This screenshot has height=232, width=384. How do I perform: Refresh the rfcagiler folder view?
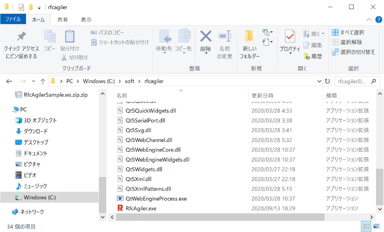click(x=327, y=81)
